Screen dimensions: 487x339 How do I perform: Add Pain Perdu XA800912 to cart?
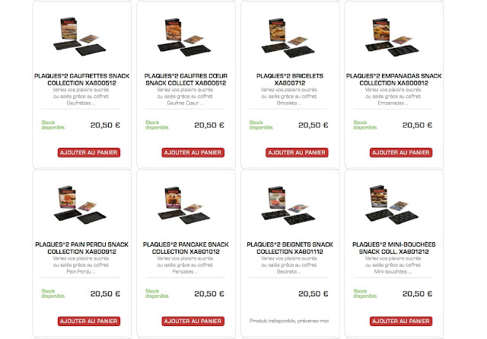click(x=89, y=321)
